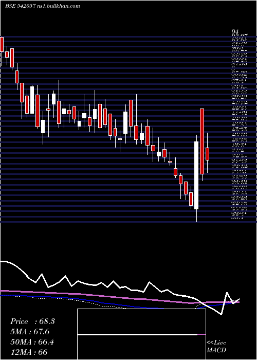Click the 'Price : 68.3' value
This screenshot has width=257, height=360.
pyautogui.click(x=32, y=321)
